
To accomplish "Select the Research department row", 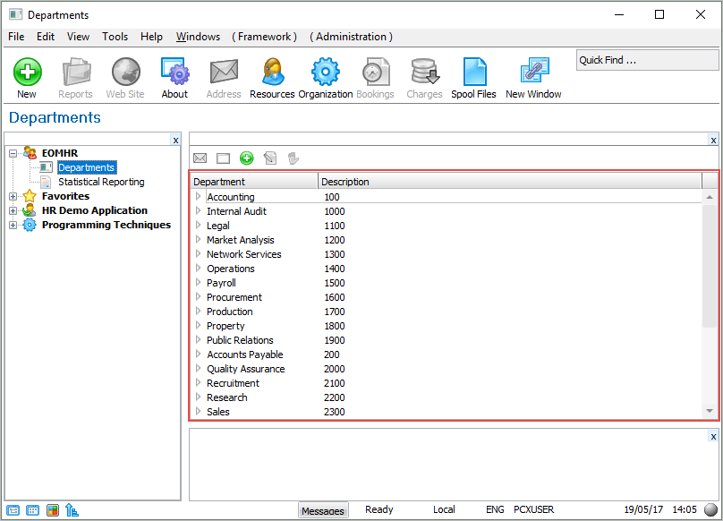I will point(447,397).
